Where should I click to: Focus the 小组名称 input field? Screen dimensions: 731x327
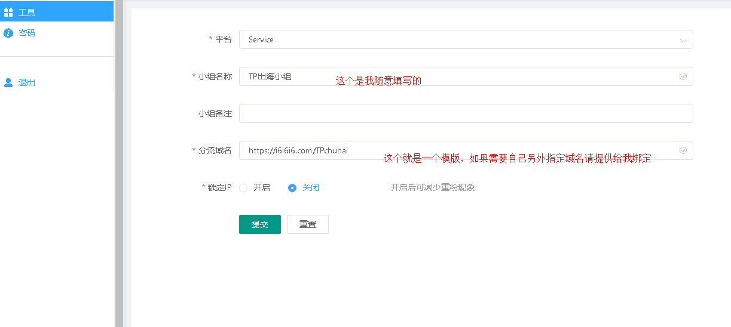(466, 76)
